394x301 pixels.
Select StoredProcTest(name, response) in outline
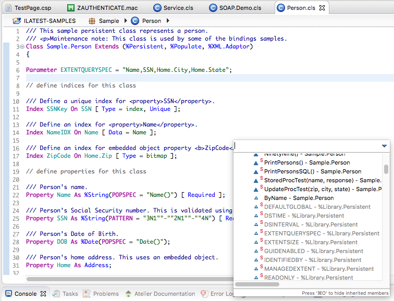[x=323, y=180]
